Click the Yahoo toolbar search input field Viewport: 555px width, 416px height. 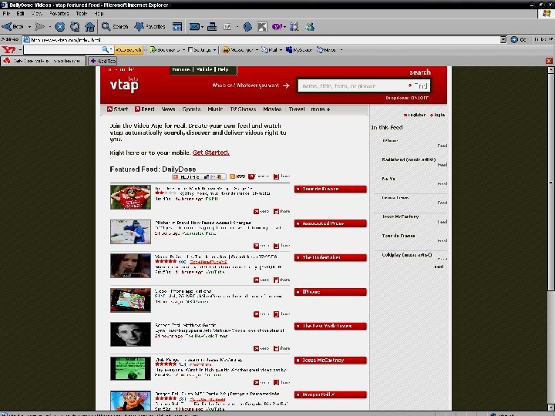click(62, 50)
